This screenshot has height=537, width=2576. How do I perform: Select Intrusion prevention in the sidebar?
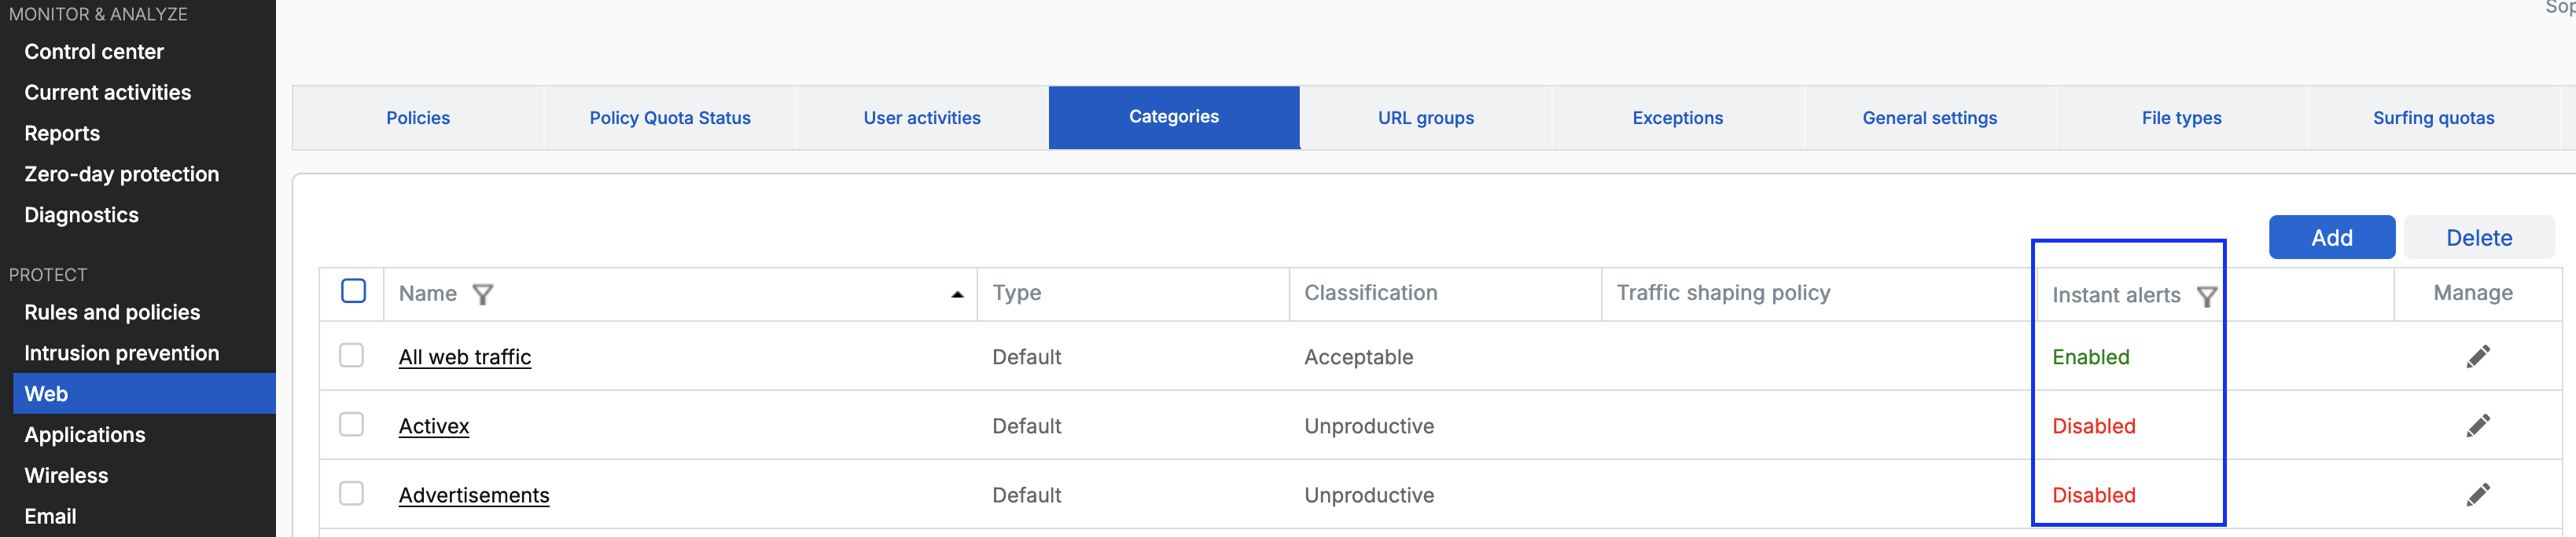tap(121, 353)
